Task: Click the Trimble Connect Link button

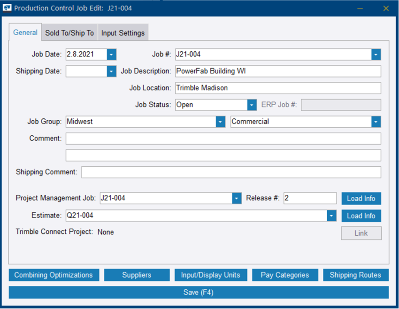Action: [x=361, y=233]
